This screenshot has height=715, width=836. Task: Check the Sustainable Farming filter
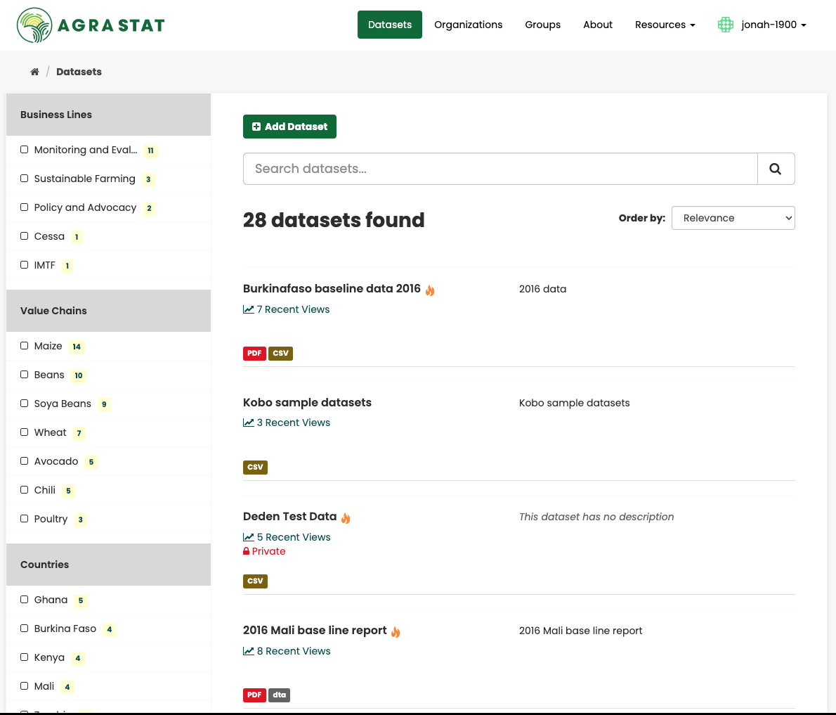(24, 178)
